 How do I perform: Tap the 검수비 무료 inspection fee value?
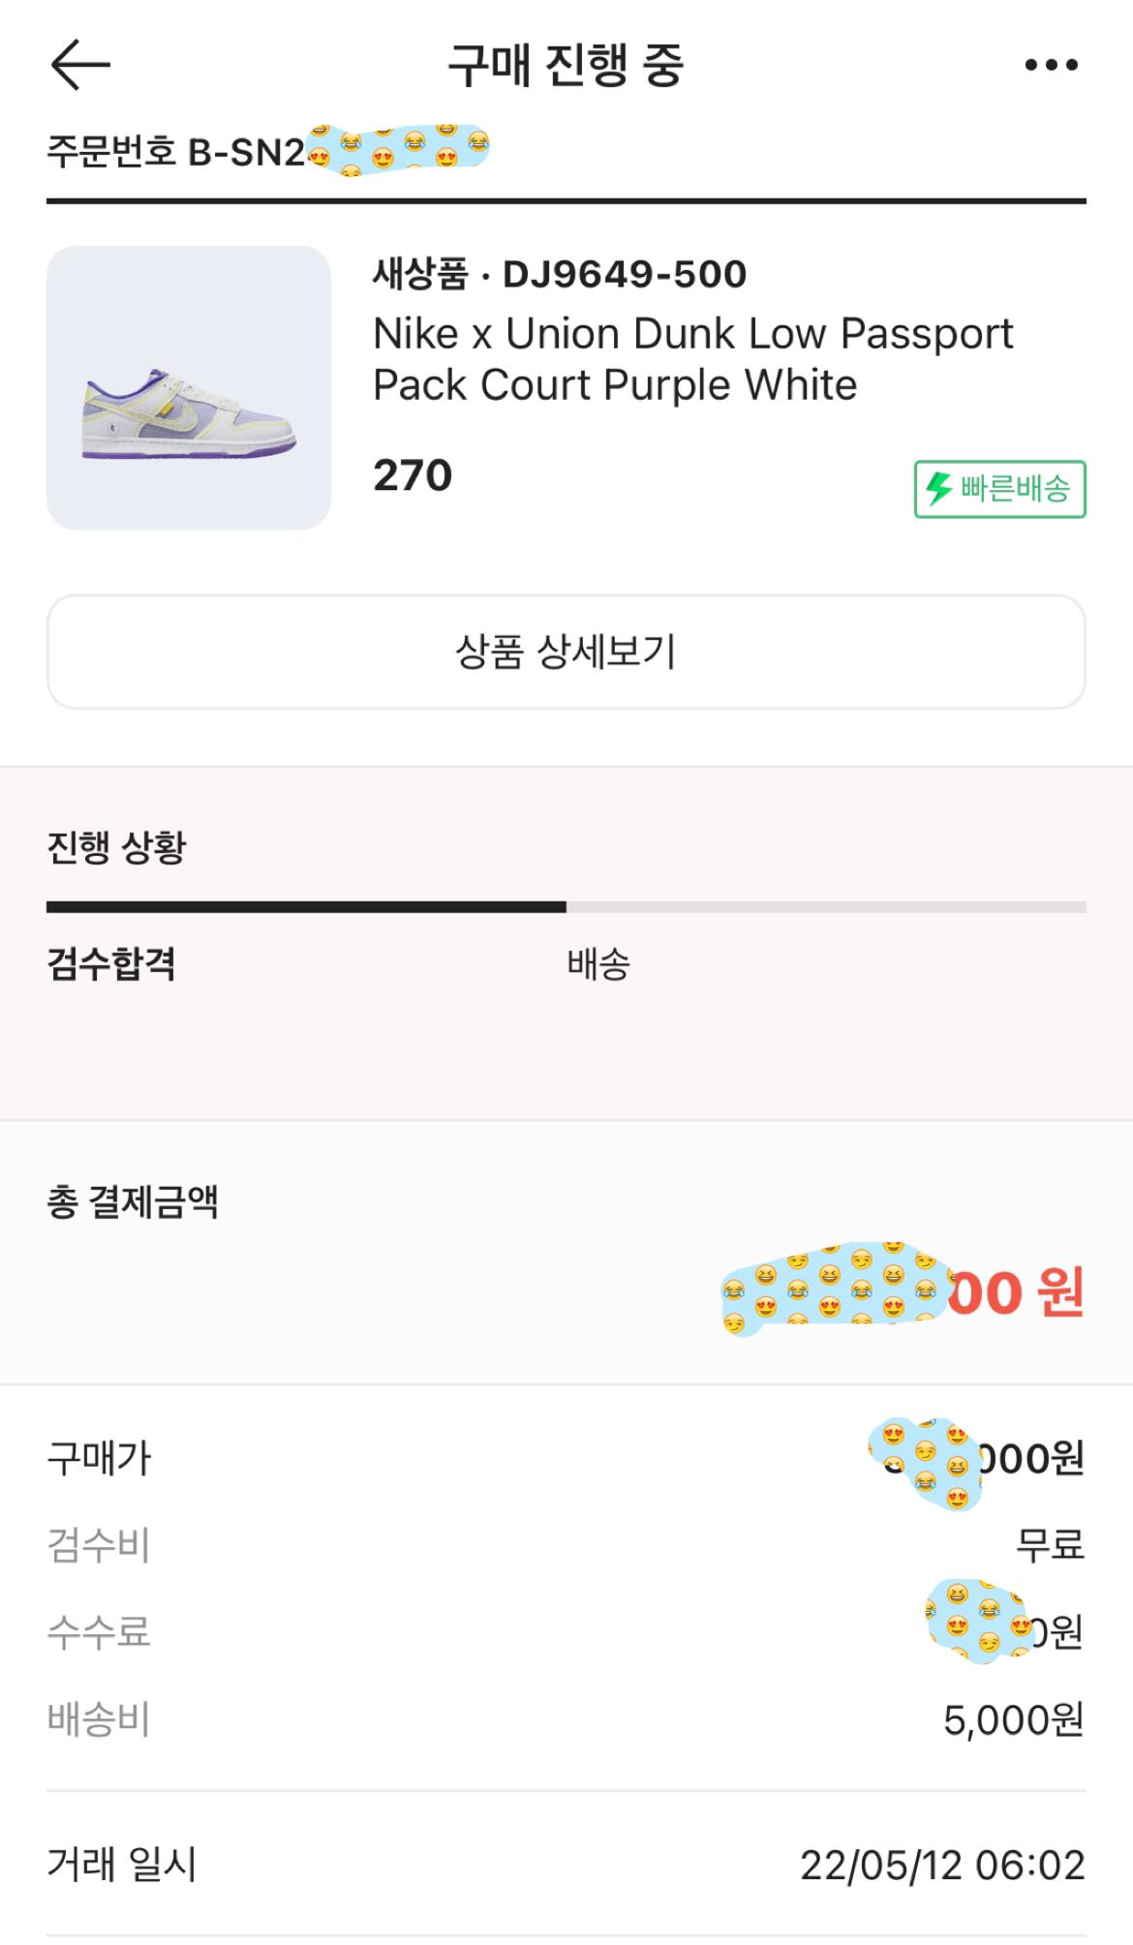coord(1049,1544)
